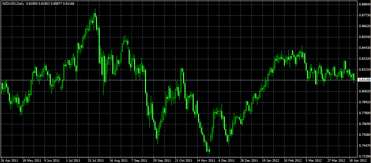Click the 0.75580 price axis label
The image size is (371, 163).
[364, 135]
